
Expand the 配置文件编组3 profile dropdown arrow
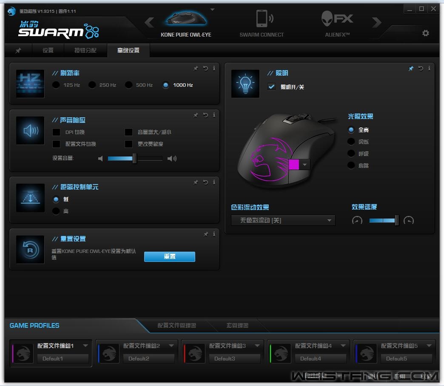point(257,346)
